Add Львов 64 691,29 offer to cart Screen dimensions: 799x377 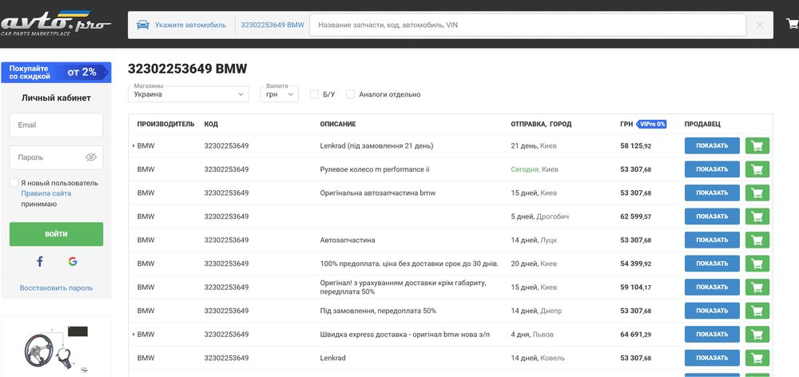(757, 334)
